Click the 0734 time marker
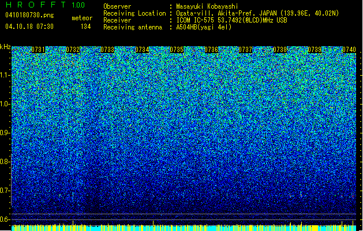This screenshot has height=231, width=363. (x=142, y=50)
